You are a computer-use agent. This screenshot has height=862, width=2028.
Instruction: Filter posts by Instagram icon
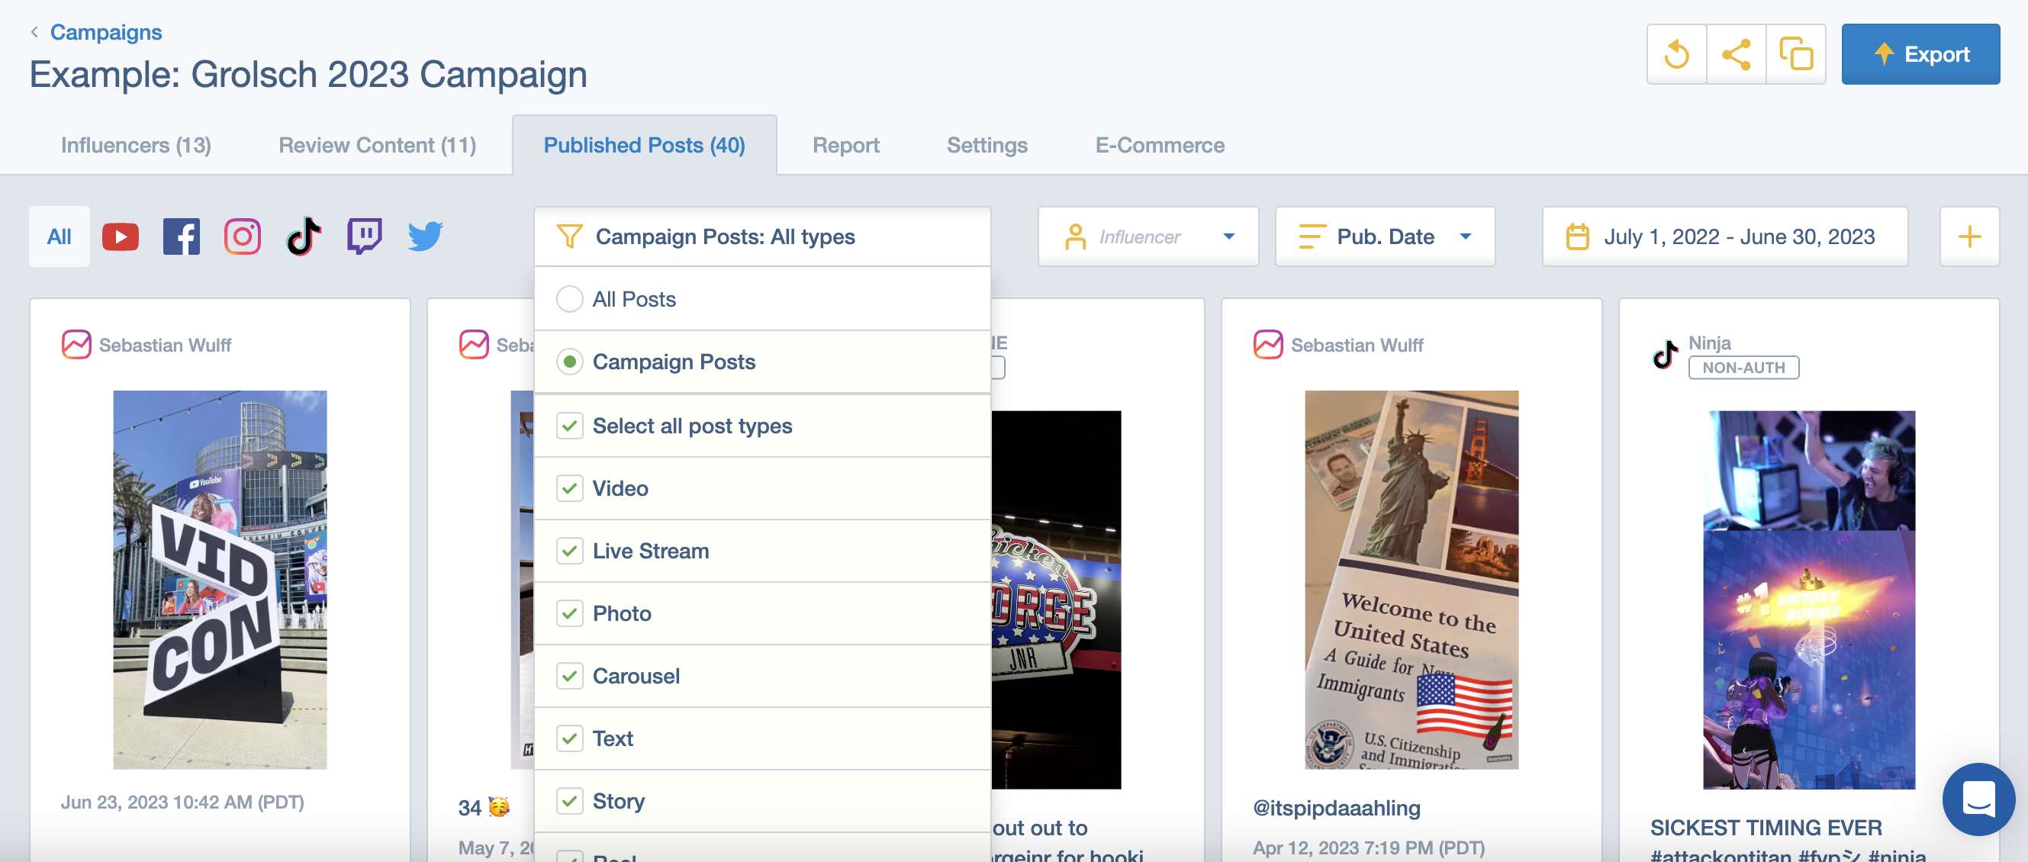coord(243,236)
